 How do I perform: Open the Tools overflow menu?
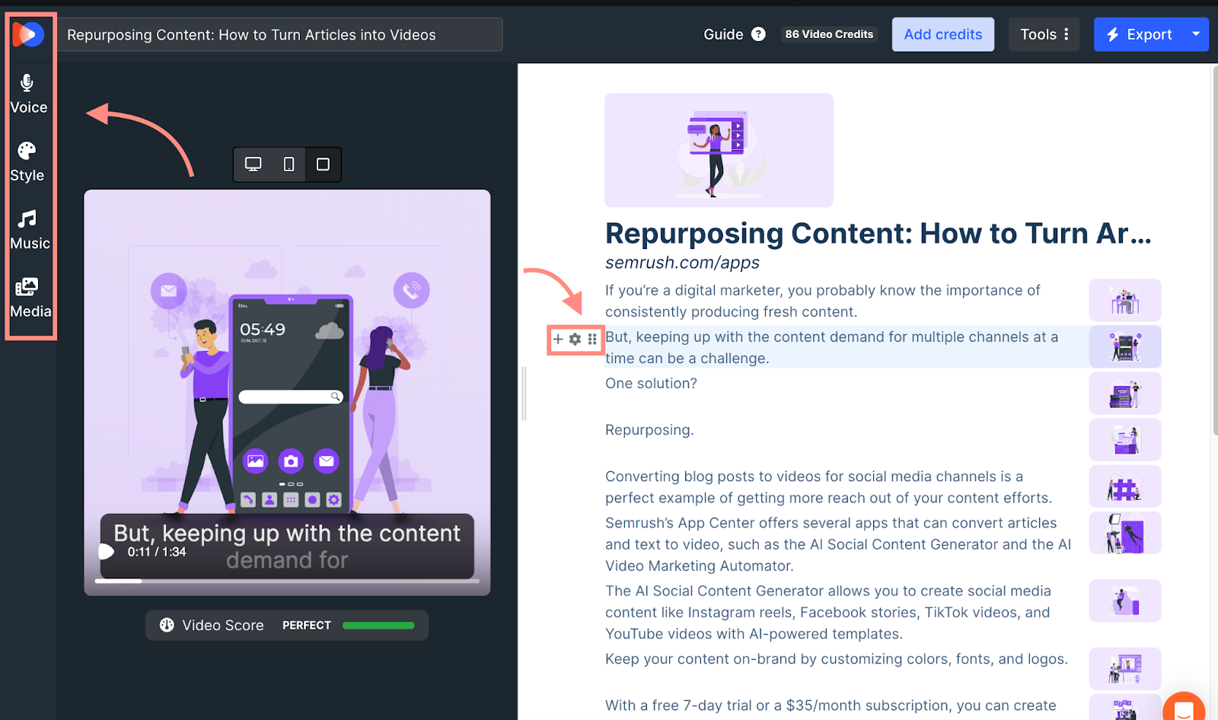(1065, 34)
